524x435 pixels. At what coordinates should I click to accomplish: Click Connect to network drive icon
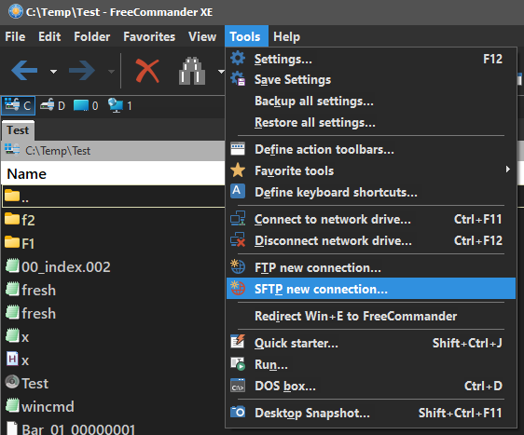[x=238, y=218]
